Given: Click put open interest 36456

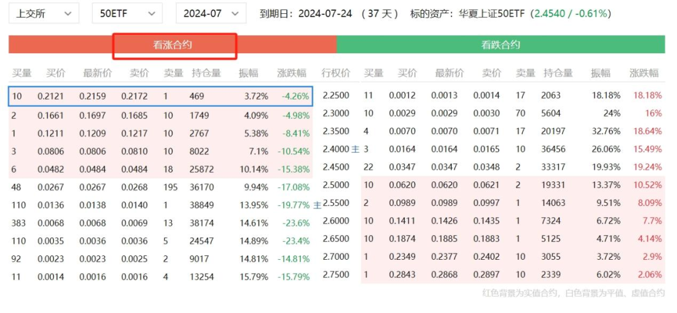Looking at the screenshot, I should 555,149.
